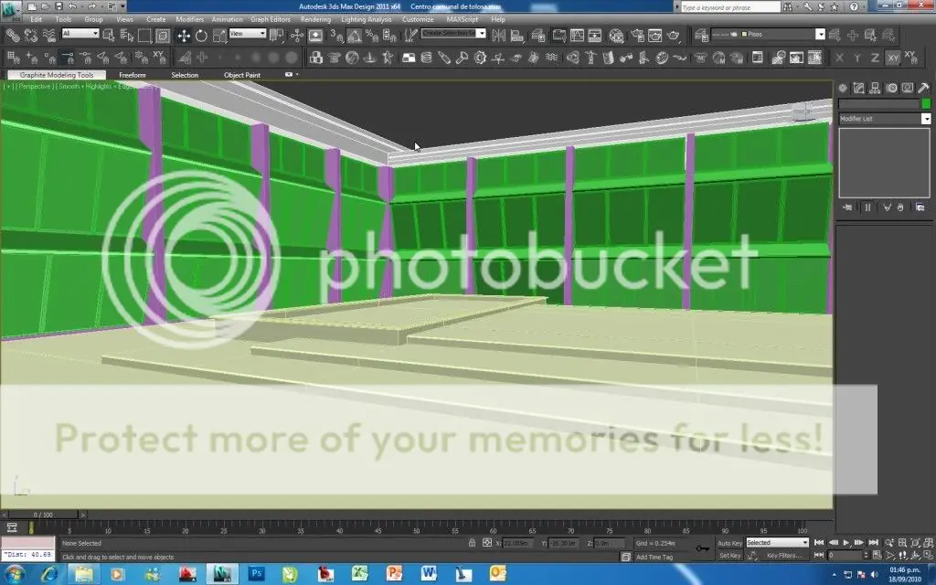
Task: Click the Maximize Viewport Toggle icon
Action: (x=927, y=555)
